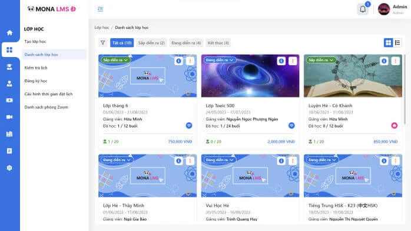The height and width of the screenshot is (231, 411).
Task: Click the Luyện Hè book thumbnail
Action: 353,76
